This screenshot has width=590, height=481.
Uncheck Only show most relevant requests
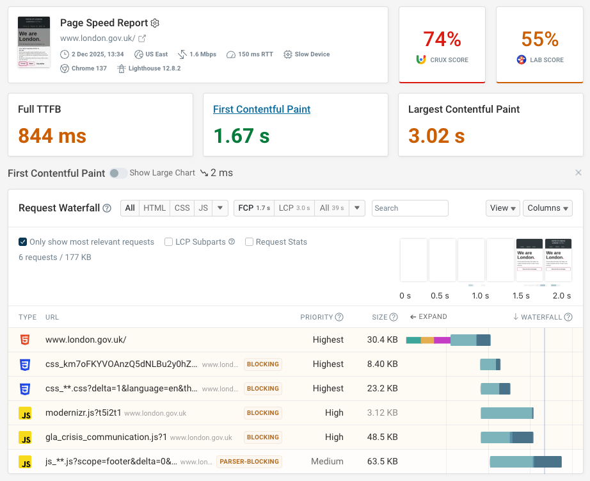23,242
